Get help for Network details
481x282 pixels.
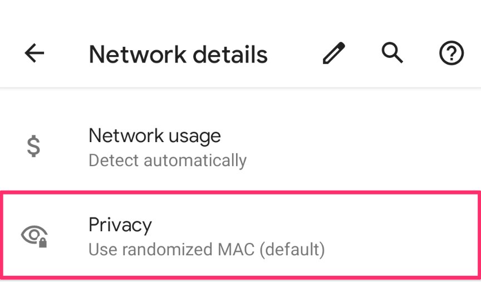[451, 54]
